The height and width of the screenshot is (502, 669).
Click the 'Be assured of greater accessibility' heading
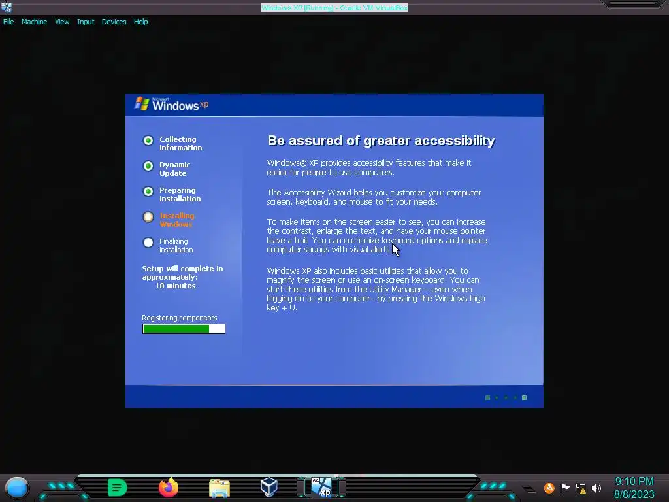click(x=381, y=141)
